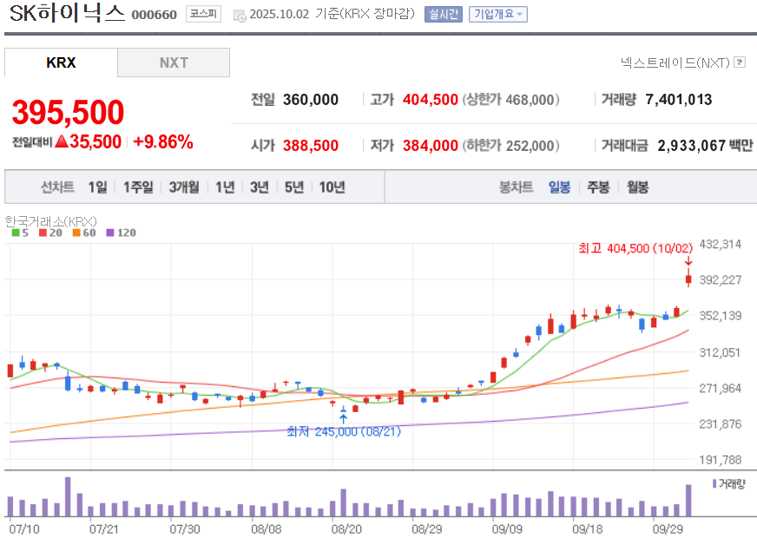This screenshot has width=757, height=538.
Task: Click the 넥스트레이드(NXT) link
Action: click(x=675, y=62)
